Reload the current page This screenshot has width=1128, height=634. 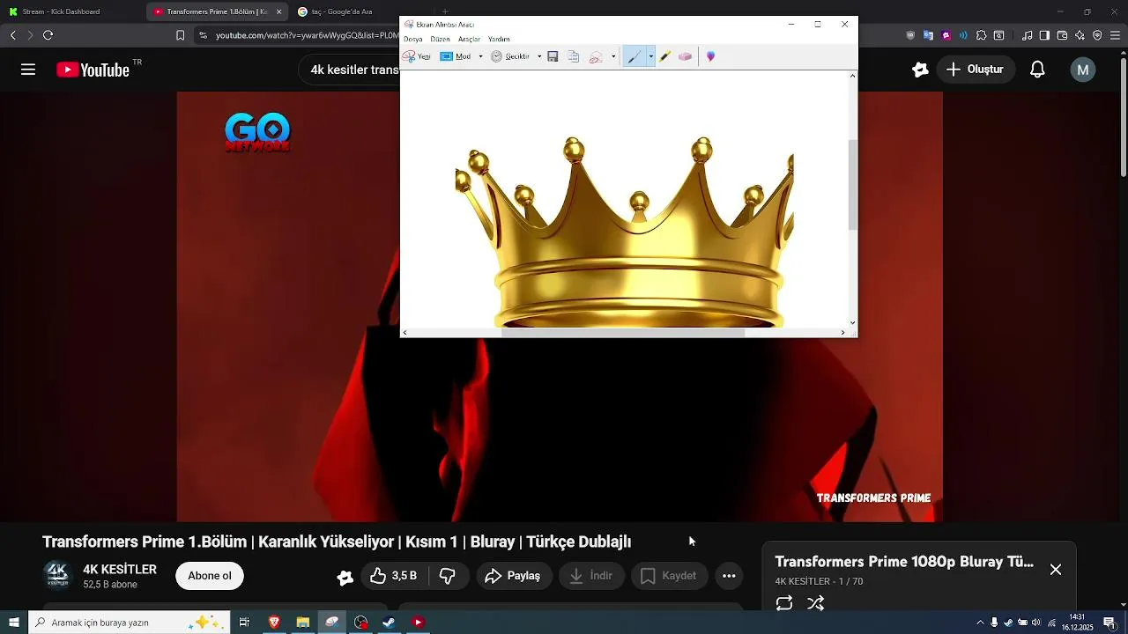[x=48, y=35]
